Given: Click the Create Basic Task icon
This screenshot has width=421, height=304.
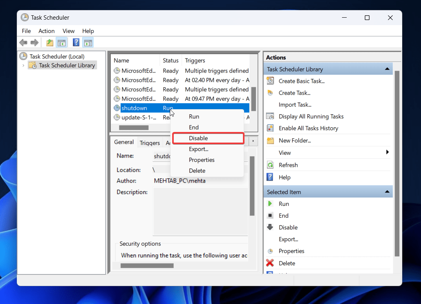Looking at the screenshot, I should tap(270, 81).
